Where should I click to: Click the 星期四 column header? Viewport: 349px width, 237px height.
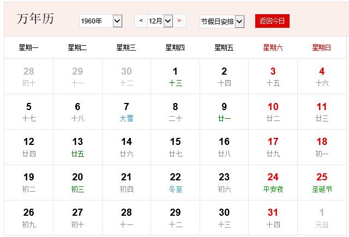point(175,47)
